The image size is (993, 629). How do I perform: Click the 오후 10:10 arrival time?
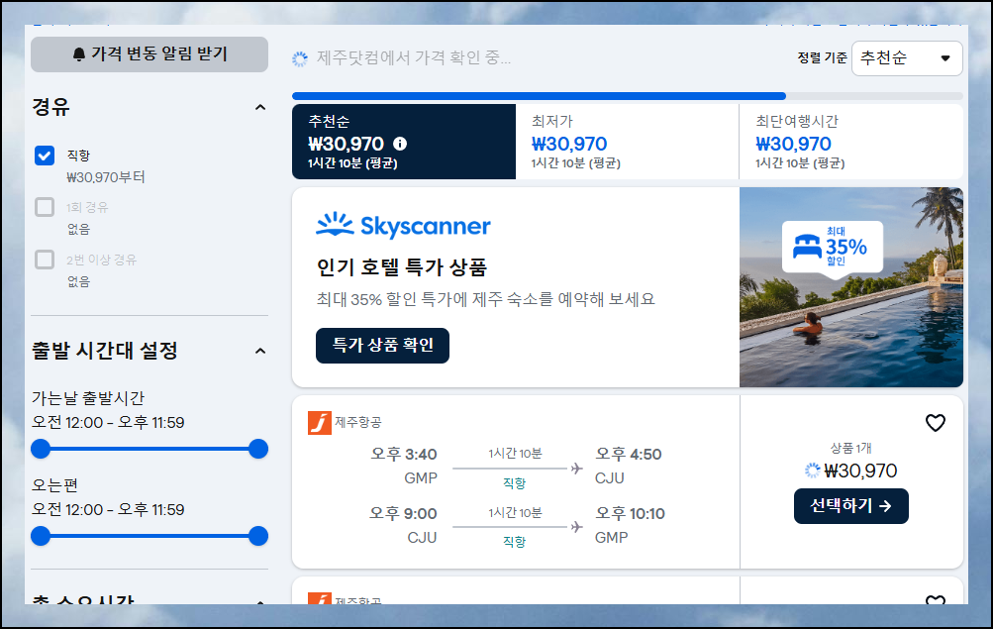click(630, 514)
